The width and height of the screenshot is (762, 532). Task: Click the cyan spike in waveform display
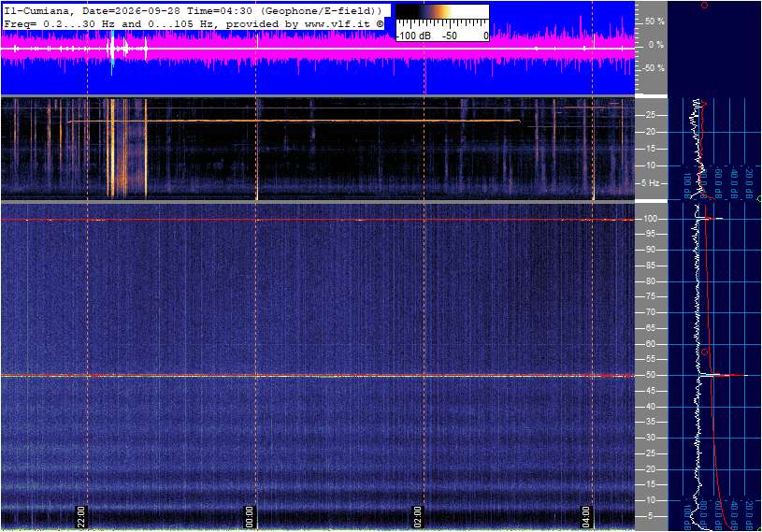(112, 52)
